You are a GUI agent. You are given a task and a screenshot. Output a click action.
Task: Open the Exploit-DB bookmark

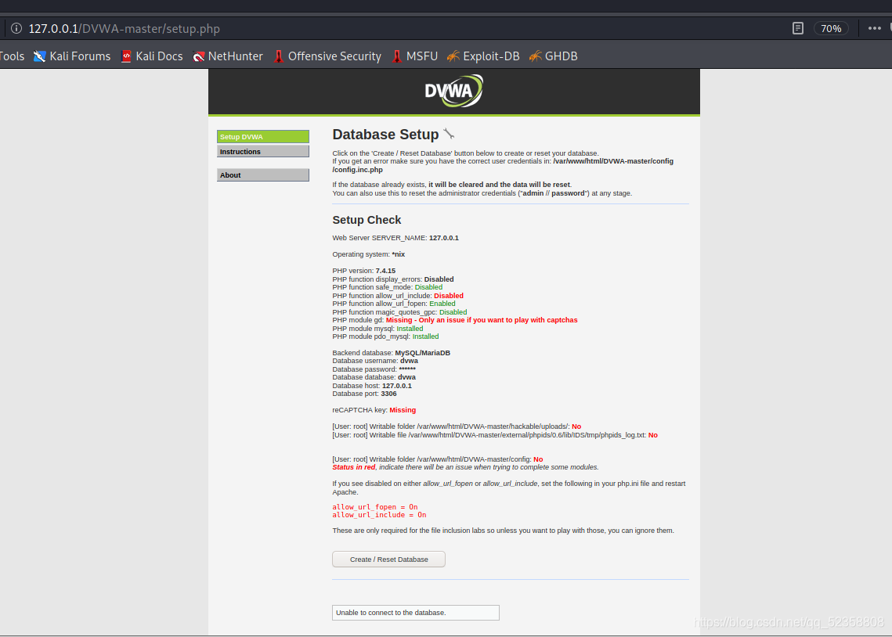point(483,56)
